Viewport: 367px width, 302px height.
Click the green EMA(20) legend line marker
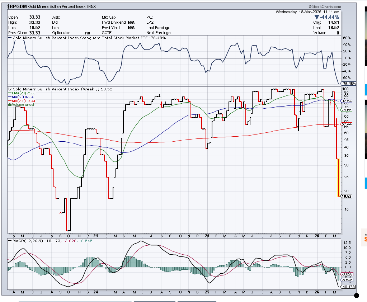point(9,93)
